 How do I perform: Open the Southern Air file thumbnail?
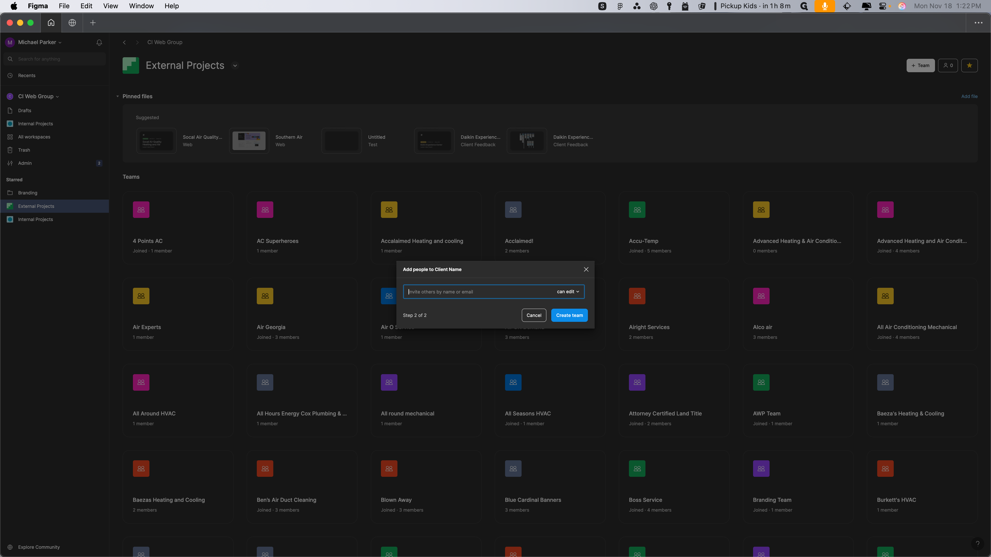tap(249, 141)
